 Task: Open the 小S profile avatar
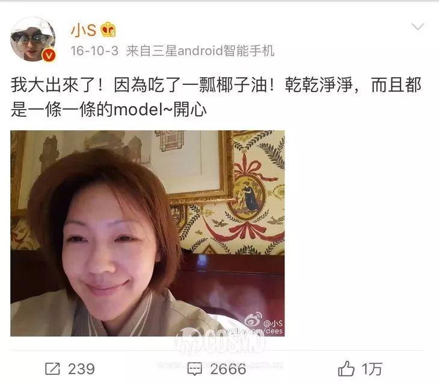click(x=32, y=39)
